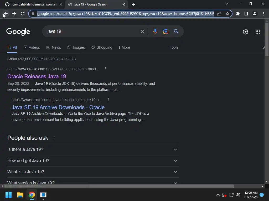Click the address bar URL

tap(126, 14)
